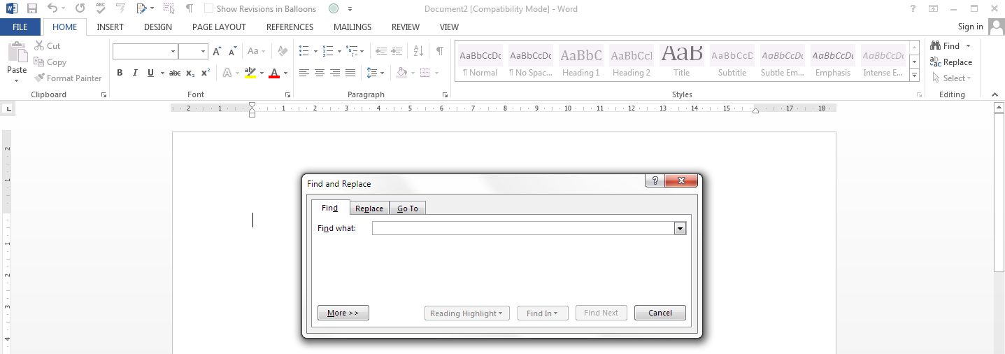Open the INSERT ribbon tab

(x=110, y=27)
